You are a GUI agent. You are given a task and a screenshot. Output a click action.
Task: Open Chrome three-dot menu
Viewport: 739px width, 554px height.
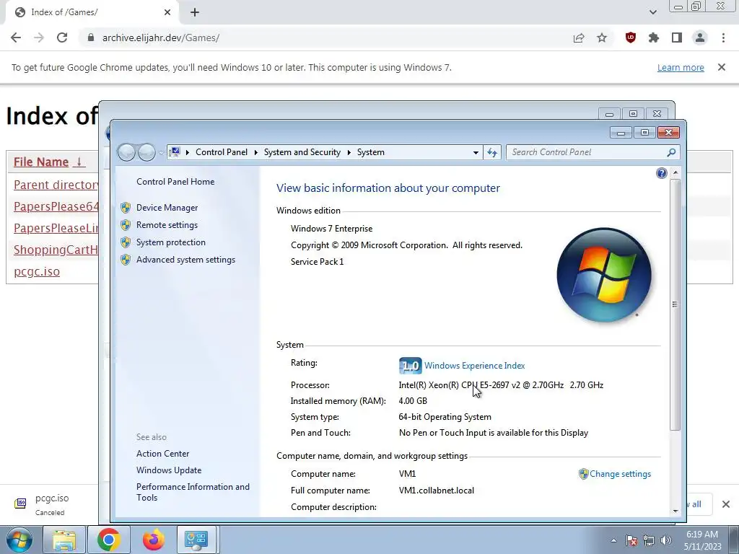point(723,38)
